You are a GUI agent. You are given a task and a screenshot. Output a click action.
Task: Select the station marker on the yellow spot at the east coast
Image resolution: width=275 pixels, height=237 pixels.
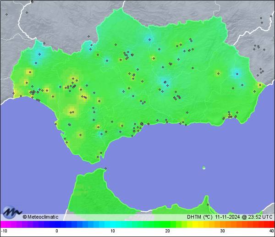(x=260, y=85)
